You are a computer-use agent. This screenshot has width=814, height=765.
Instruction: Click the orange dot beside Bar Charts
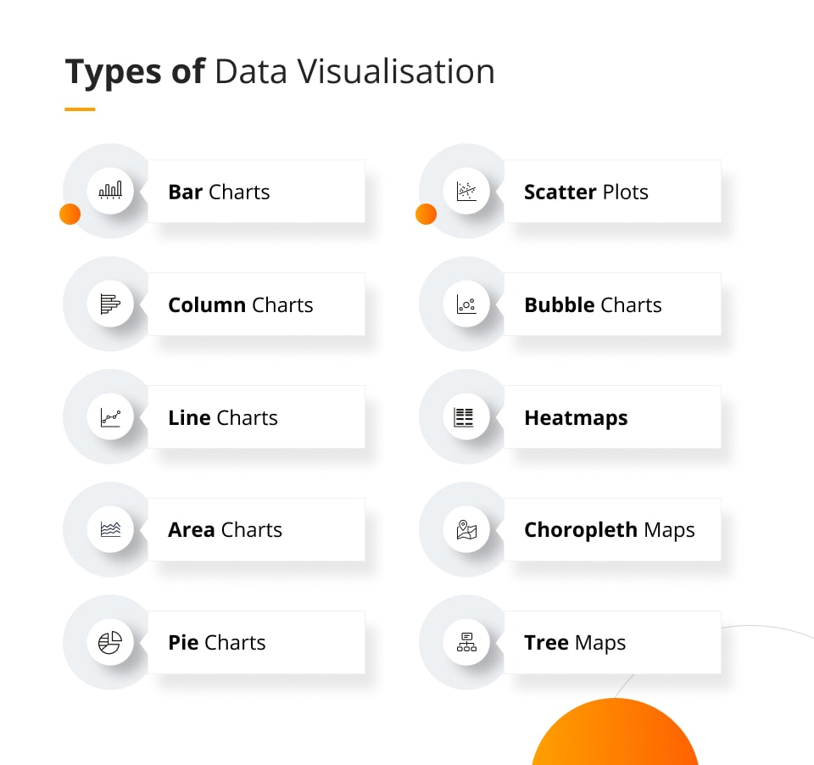point(70,215)
